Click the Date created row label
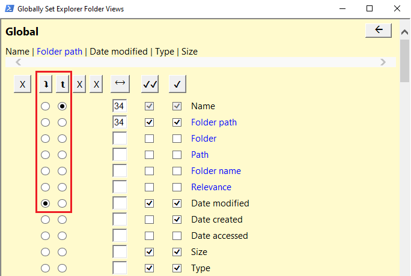Viewport: 411px width, 276px height. (x=217, y=220)
